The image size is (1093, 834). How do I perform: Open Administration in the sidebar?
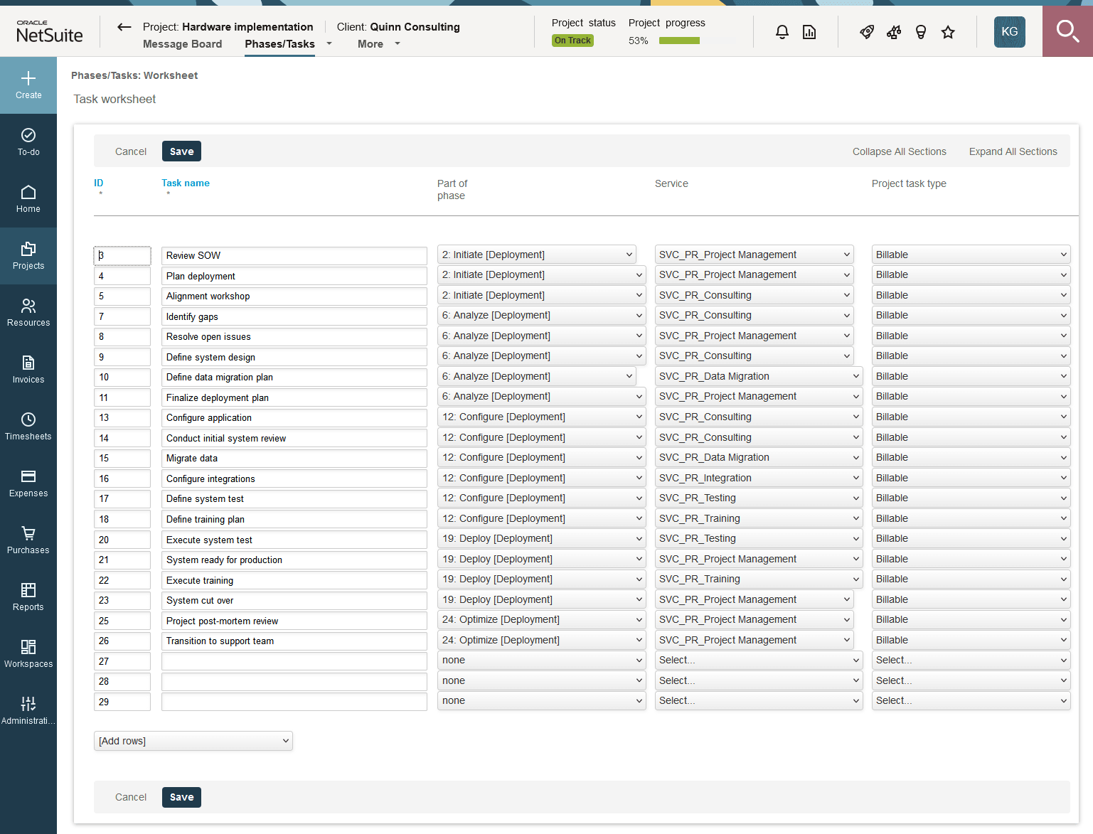pos(28,711)
